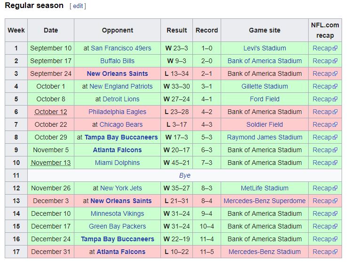Open the Week 14 Recap external link
The width and height of the screenshot is (351, 262).
(x=325, y=213)
